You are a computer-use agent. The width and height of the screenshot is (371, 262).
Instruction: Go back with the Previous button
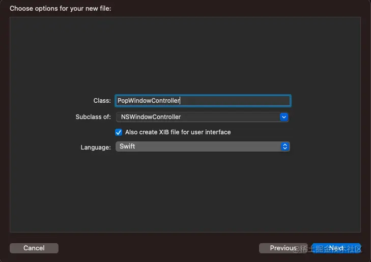tap(283, 248)
